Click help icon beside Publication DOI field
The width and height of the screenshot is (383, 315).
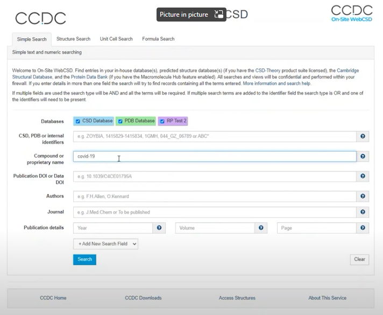(363, 177)
